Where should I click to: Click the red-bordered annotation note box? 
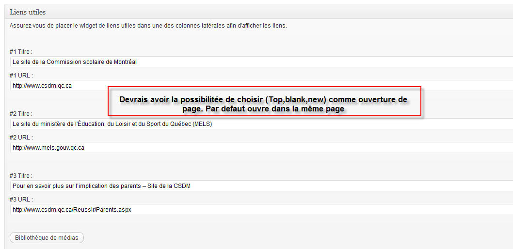tap(264, 102)
